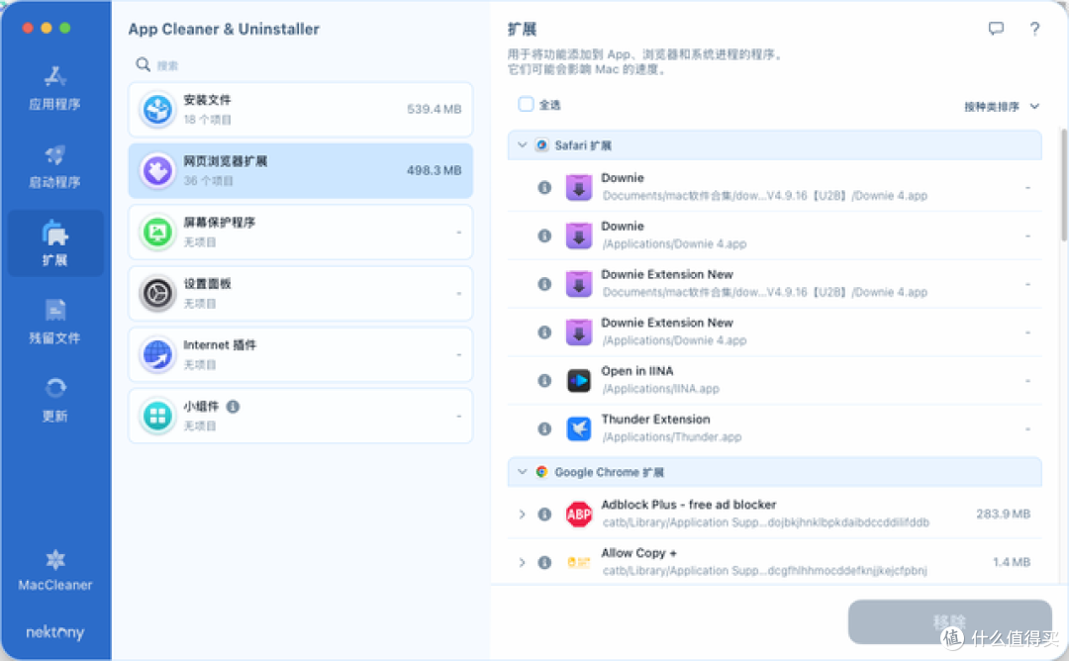
Task: Collapse the Google Chrome 扩展 group
Action: [x=523, y=472]
